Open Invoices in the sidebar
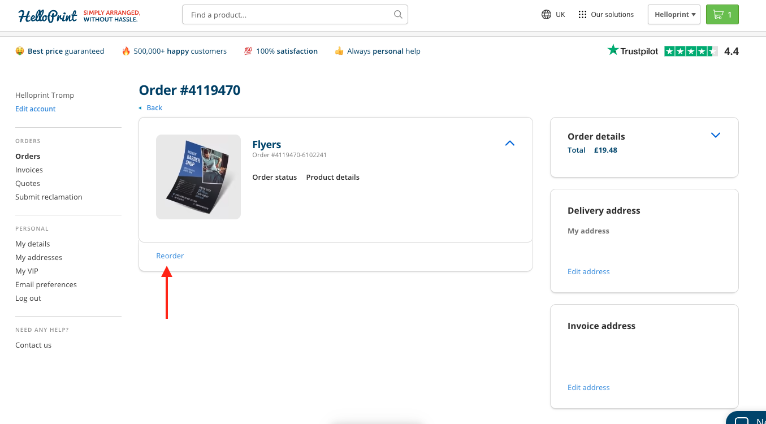 [x=29, y=170]
